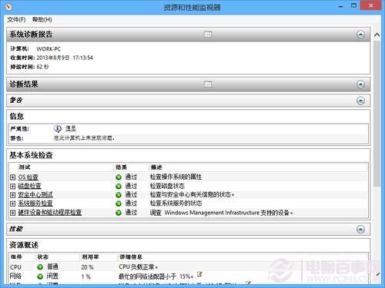
Task: Open the OS 检查 link
Action: click(28, 177)
